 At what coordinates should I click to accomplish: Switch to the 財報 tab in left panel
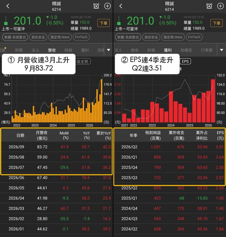[69, 50]
